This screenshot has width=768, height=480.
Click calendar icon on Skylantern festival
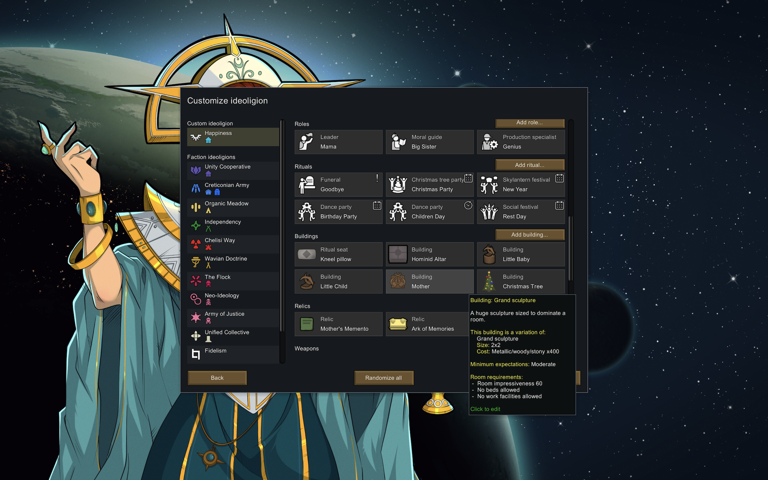click(x=559, y=179)
